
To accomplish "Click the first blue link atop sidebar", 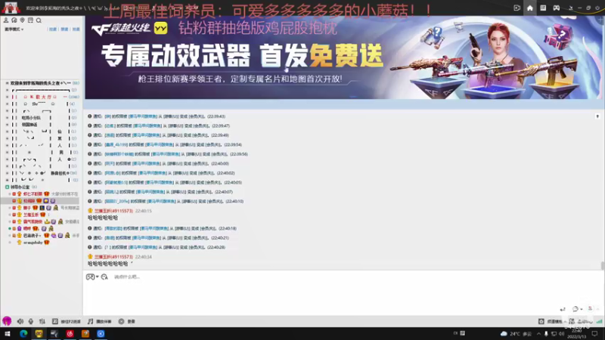I will click(x=53, y=29).
